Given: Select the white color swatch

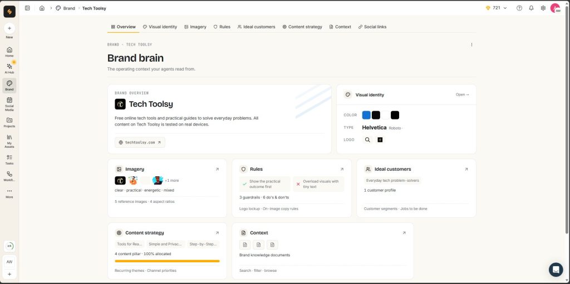Looking at the screenshot, I should click(x=386, y=115).
